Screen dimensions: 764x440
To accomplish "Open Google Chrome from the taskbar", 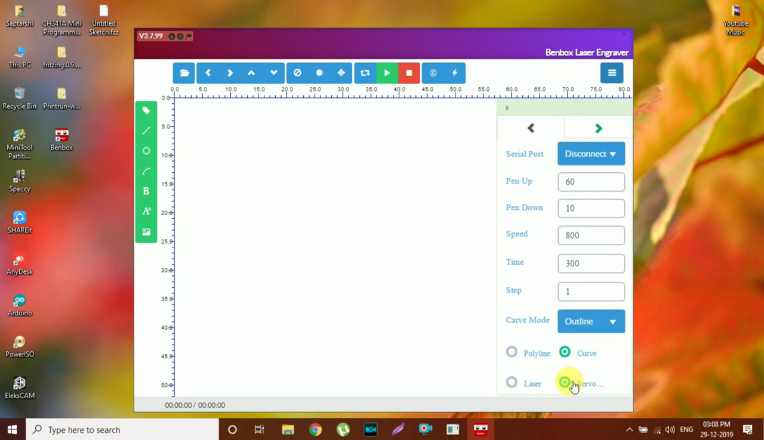I will [x=315, y=429].
